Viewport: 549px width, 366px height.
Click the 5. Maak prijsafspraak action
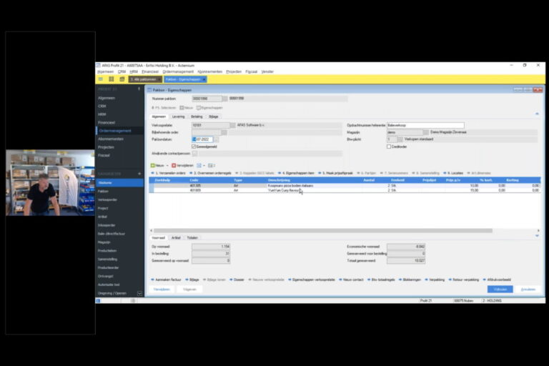pos(335,174)
